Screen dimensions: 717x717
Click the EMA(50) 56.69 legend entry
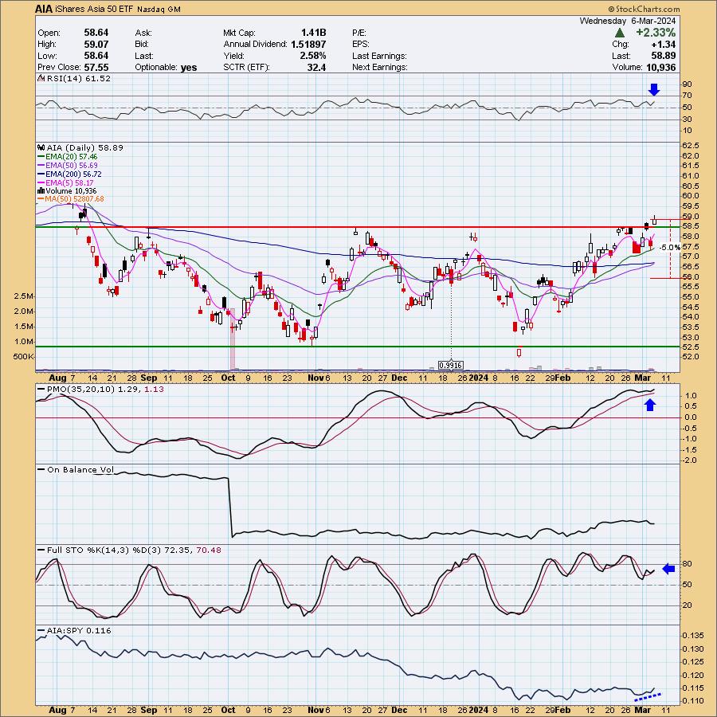pyautogui.click(x=68, y=166)
